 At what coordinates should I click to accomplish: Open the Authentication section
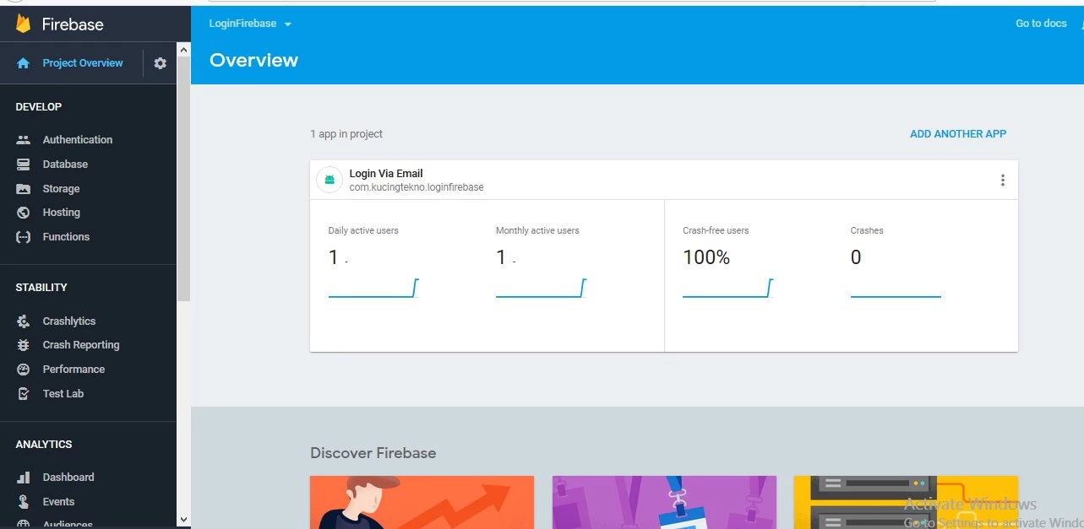coord(78,140)
